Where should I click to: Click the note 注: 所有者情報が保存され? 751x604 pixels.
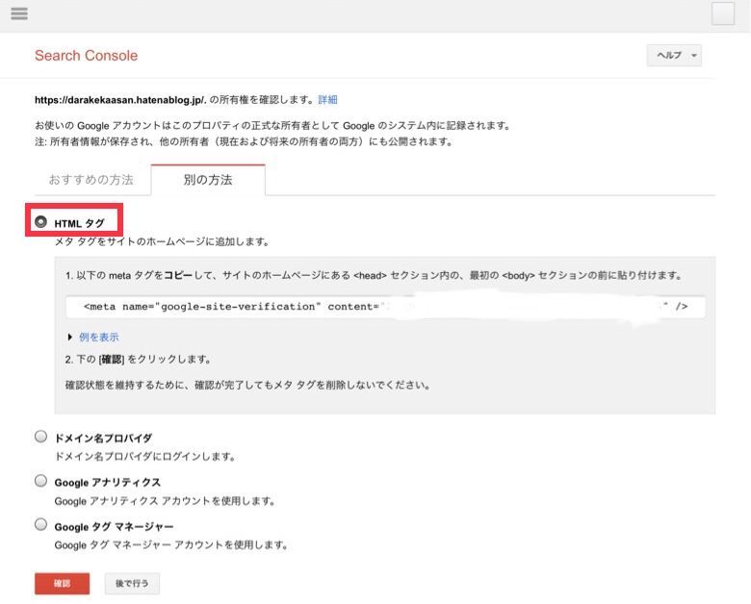pyautogui.click(x=244, y=141)
